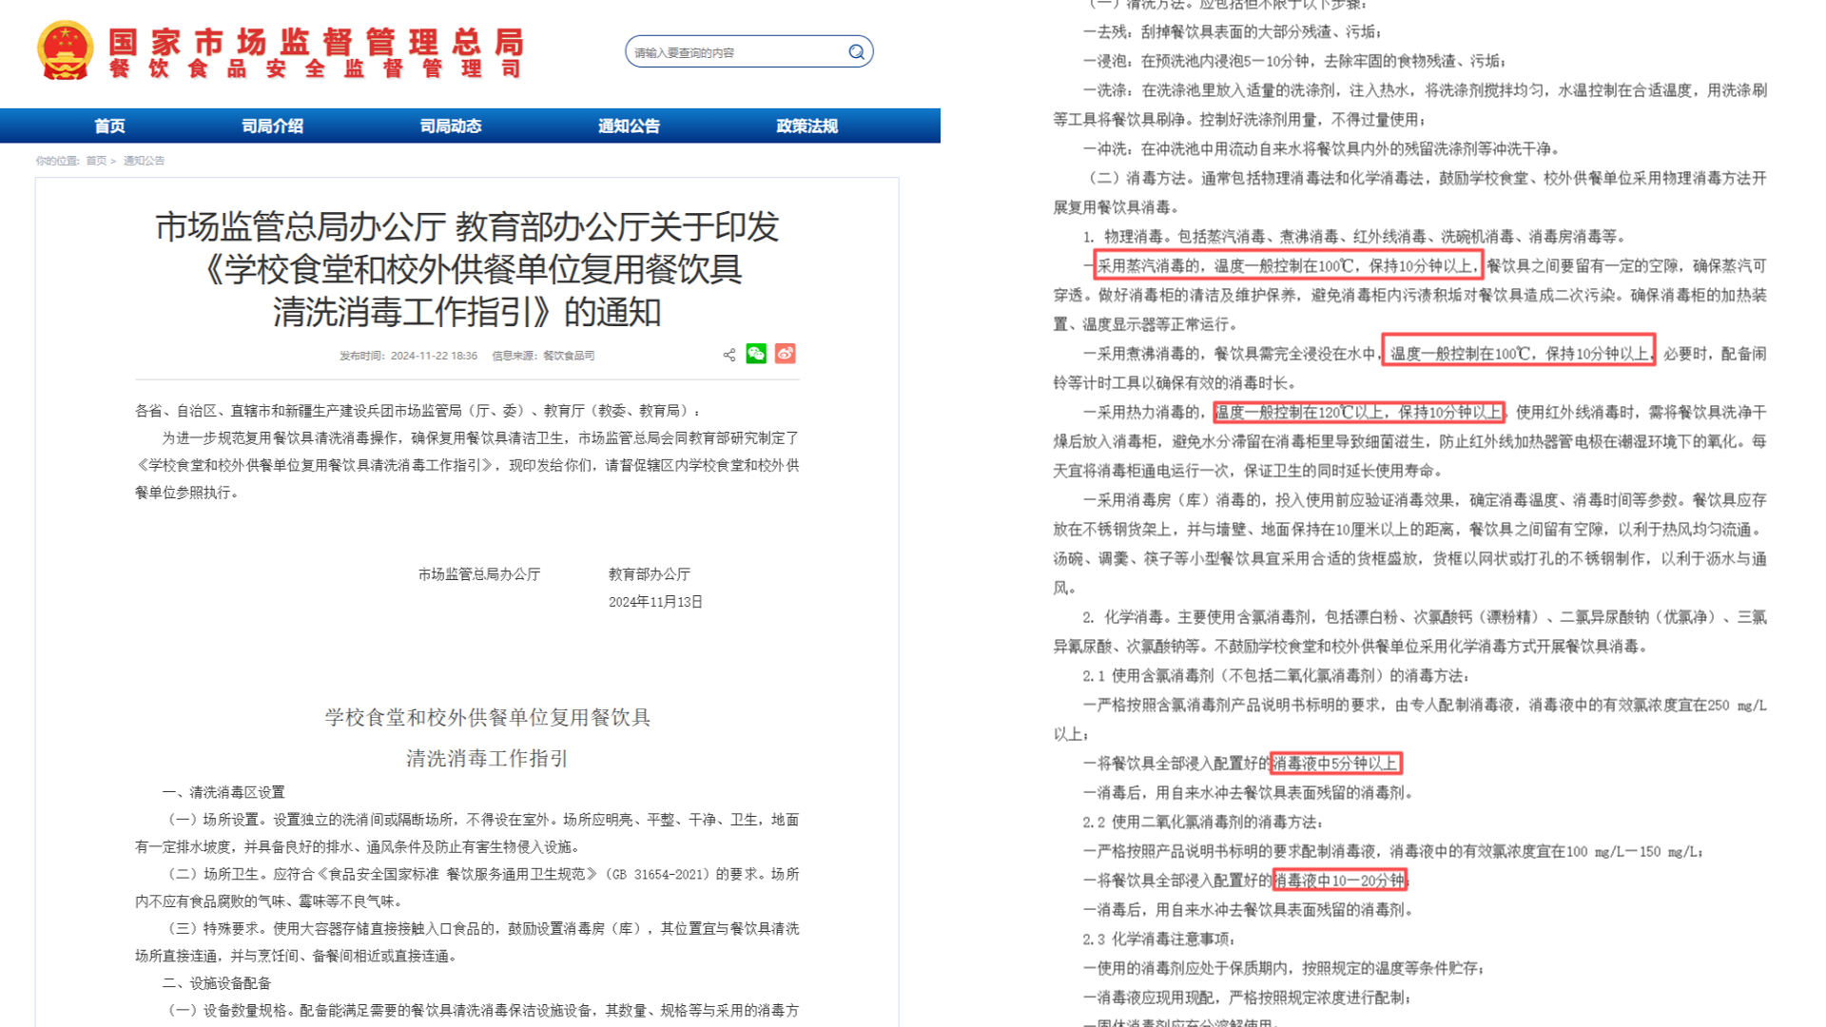The width and height of the screenshot is (1826, 1027).
Task: Click the share icon under the title
Action: point(729,355)
